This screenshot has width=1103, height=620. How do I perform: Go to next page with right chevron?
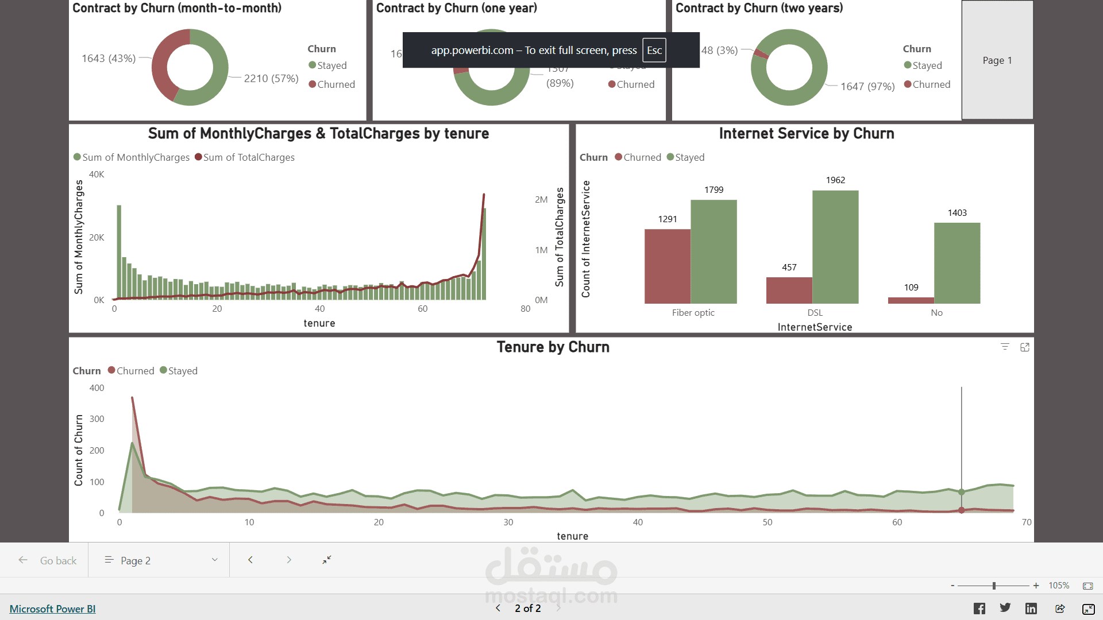click(x=289, y=560)
